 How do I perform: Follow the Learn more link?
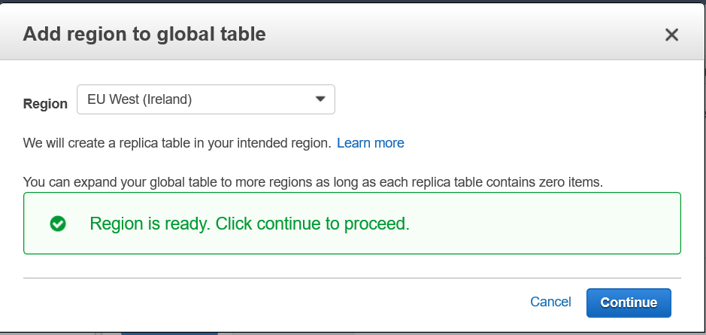click(x=370, y=143)
